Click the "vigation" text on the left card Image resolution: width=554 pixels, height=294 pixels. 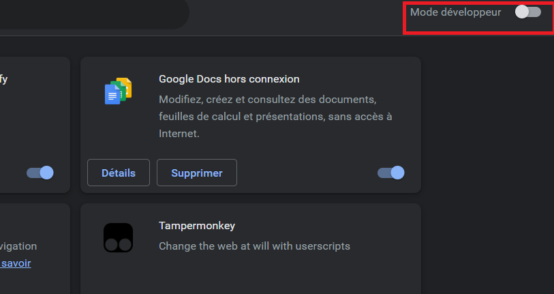click(x=18, y=246)
